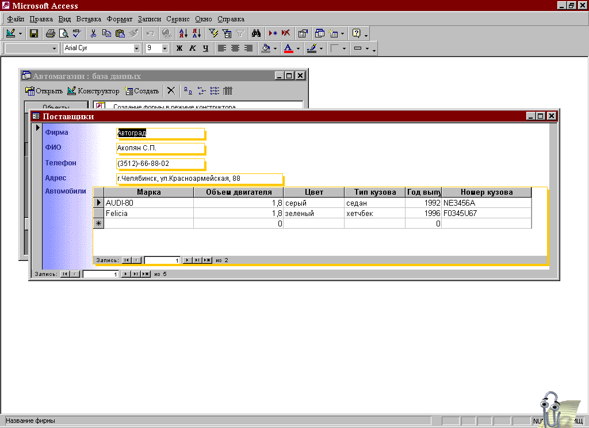
Task: Click the New Record toolbar icon
Action: pos(273,33)
